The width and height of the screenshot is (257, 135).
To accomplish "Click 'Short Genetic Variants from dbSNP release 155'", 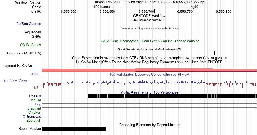I will (149, 49).
